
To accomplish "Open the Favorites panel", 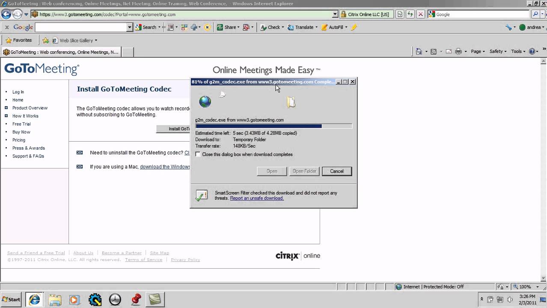I will click(x=18, y=40).
